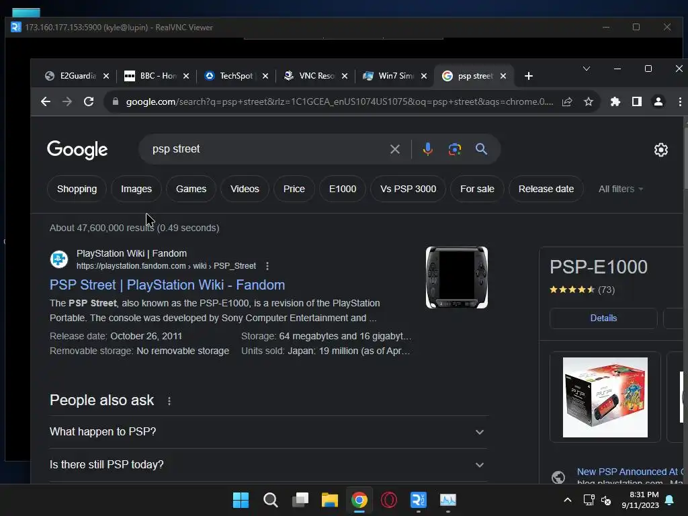Screen dimensions: 688x516
Task: Select the Release date filter chip
Action: (546, 189)
